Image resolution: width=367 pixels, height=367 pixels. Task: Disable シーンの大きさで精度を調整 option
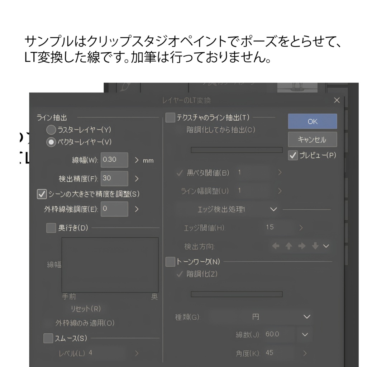pyautogui.click(x=42, y=194)
